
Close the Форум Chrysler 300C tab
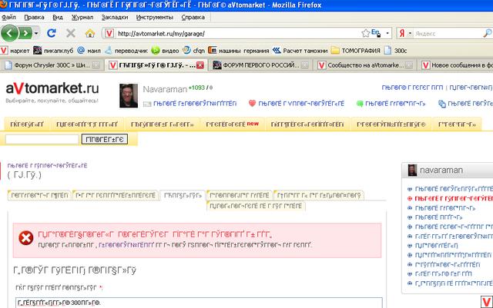96,65
